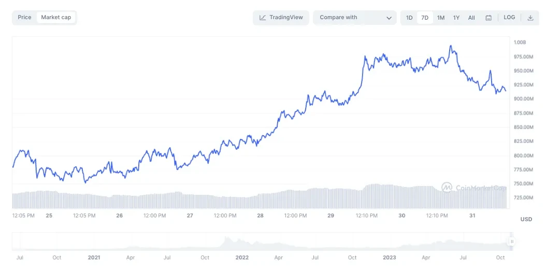Click the 2021 label on the timeline
This screenshot has height=272, width=546.
tap(94, 257)
